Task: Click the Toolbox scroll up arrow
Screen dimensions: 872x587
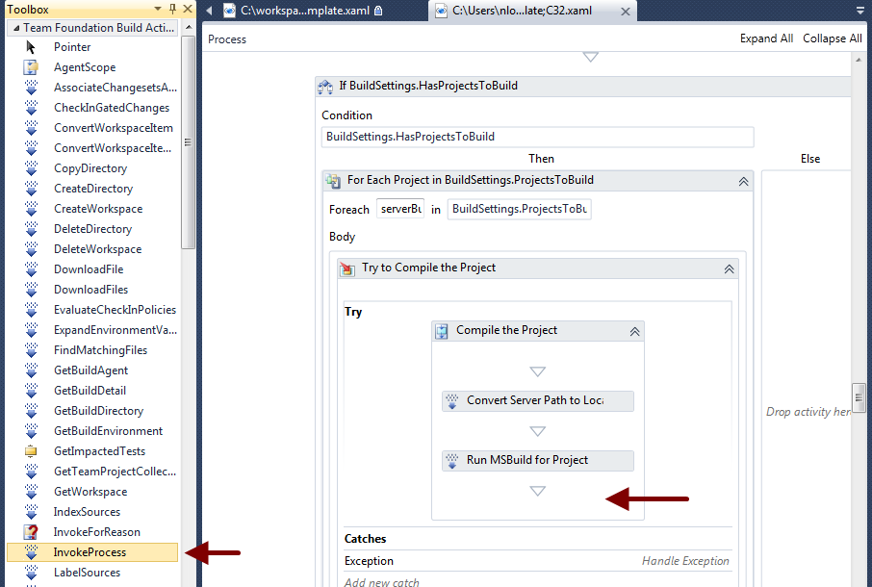Action: click(x=189, y=27)
